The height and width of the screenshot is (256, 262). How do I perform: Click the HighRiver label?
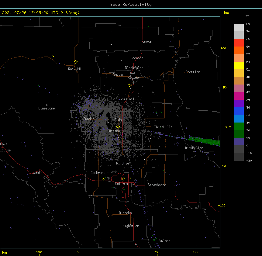131,226
